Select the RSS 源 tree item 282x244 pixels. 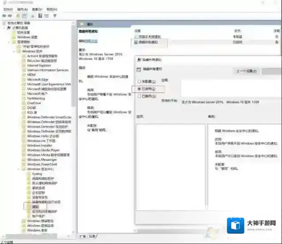pyautogui.click(x=32, y=112)
